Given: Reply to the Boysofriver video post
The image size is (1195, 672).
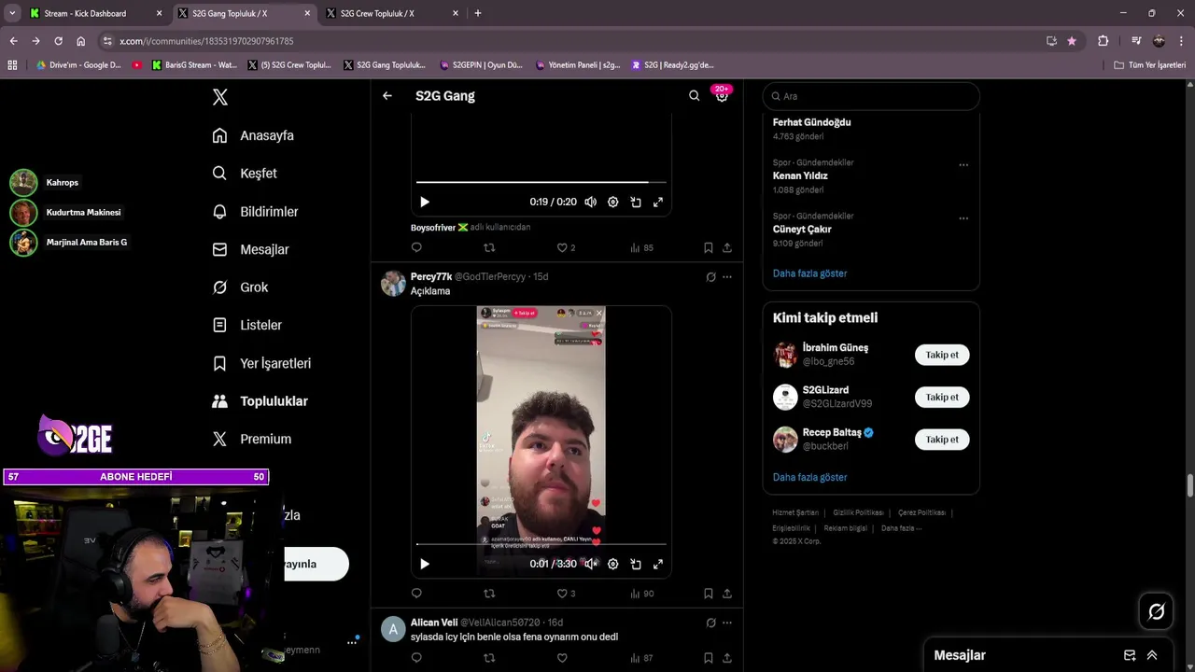Looking at the screenshot, I should (x=416, y=247).
